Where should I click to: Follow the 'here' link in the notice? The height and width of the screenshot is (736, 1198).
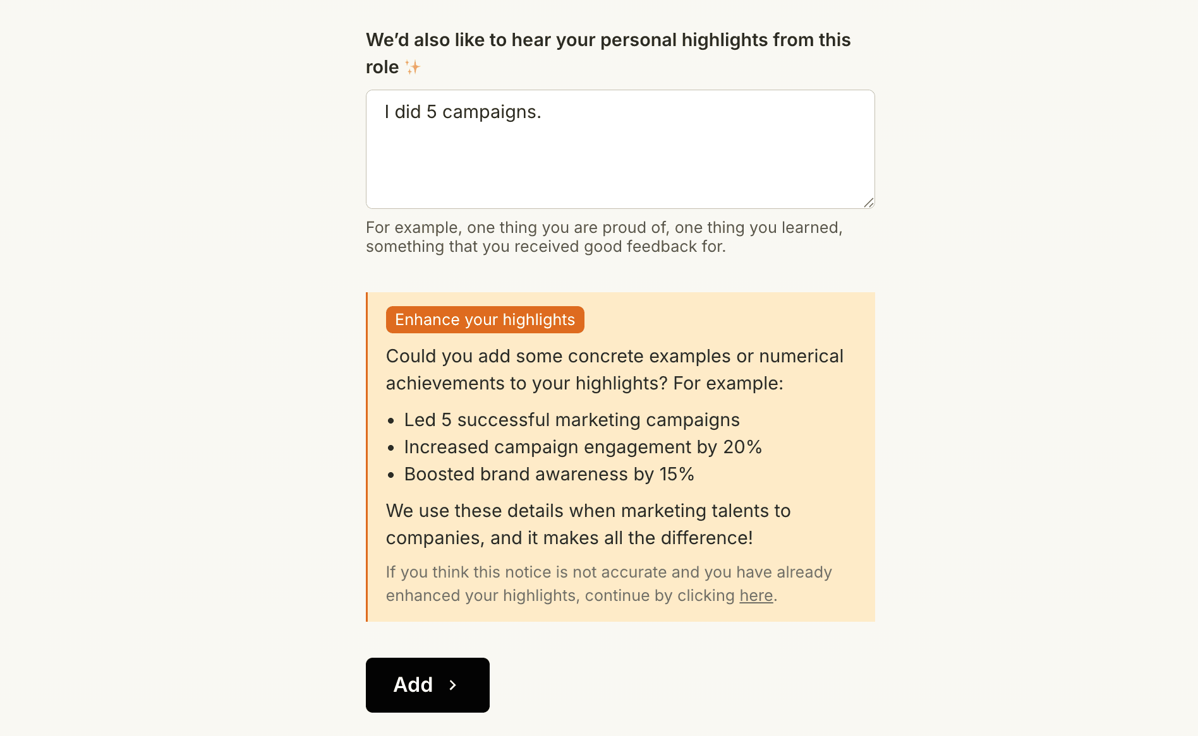point(756,595)
